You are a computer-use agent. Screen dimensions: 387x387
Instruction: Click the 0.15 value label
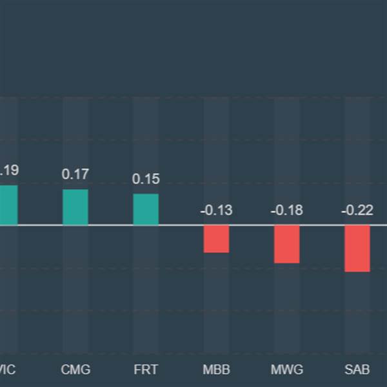(x=146, y=179)
